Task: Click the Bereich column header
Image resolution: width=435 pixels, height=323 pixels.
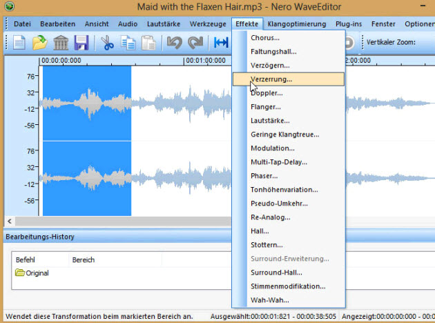Action: tap(115, 260)
